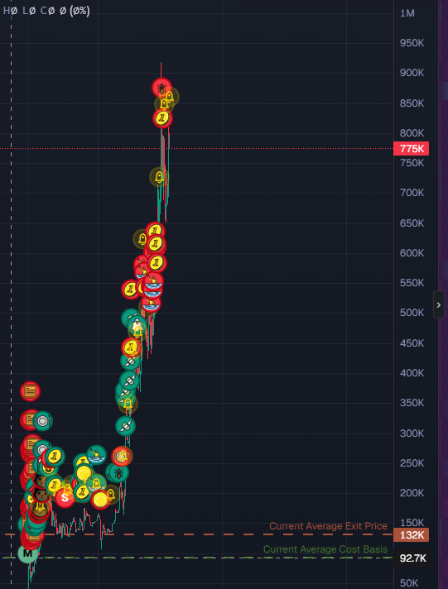This screenshot has height=589, width=448.
Task: Click the lowest red rower marker near 515K
Action: pos(152,303)
